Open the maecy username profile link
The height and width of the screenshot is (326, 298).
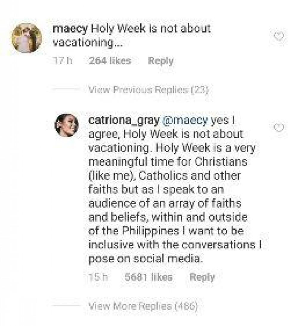[70, 29]
